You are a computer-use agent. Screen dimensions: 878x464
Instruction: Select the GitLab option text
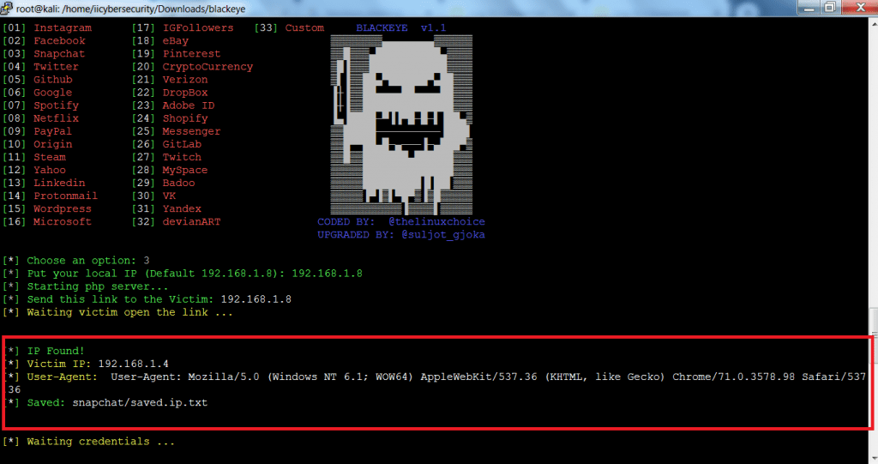point(182,143)
